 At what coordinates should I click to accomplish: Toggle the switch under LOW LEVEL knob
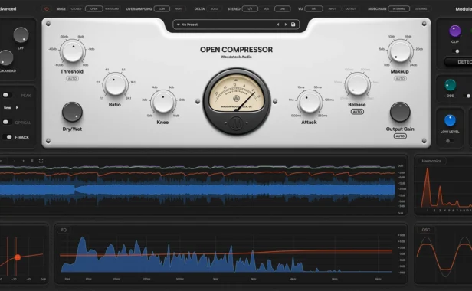tap(450, 141)
